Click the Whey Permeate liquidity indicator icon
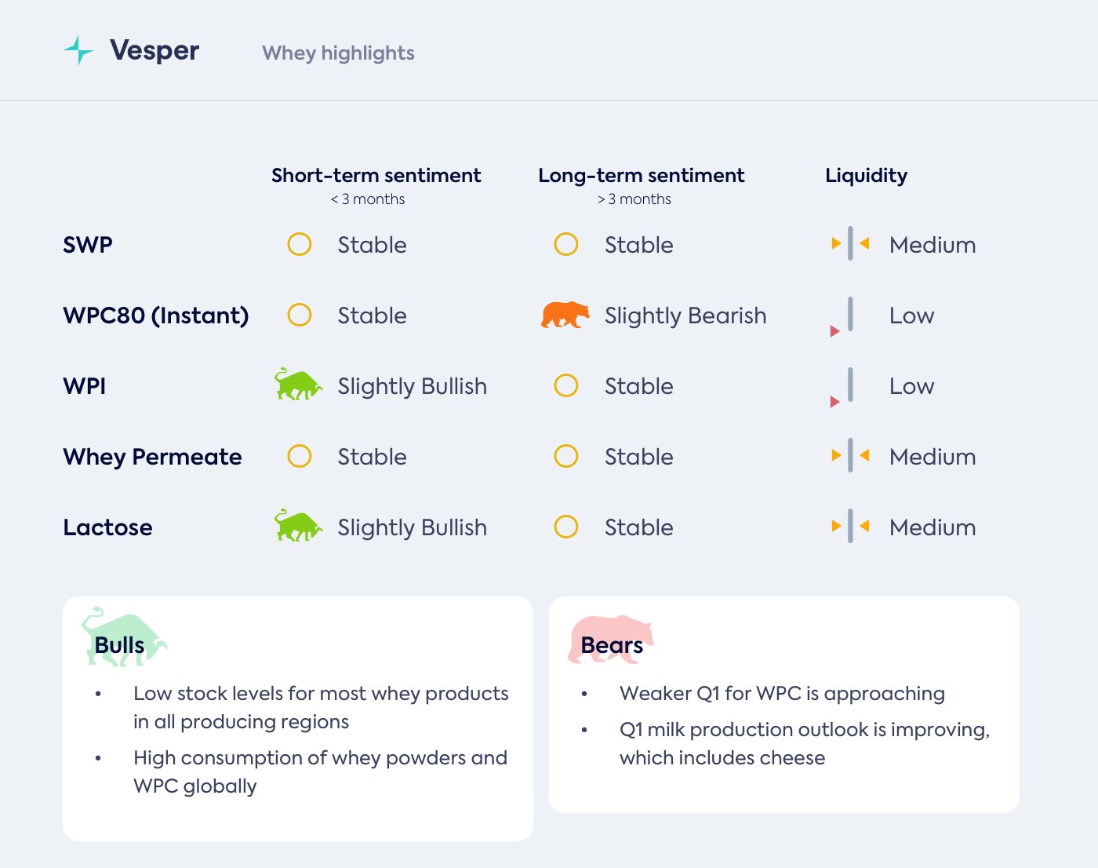This screenshot has width=1098, height=868. coord(850,456)
